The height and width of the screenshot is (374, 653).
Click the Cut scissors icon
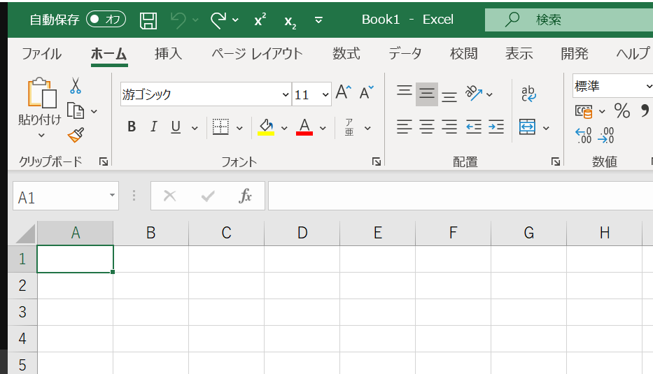(x=75, y=87)
